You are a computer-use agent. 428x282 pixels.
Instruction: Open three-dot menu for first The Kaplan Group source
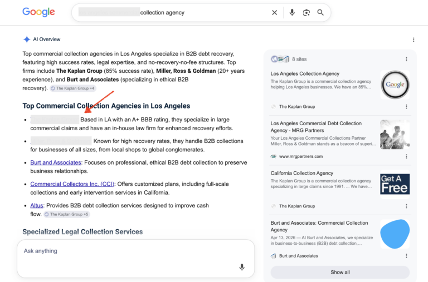(406, 107)
